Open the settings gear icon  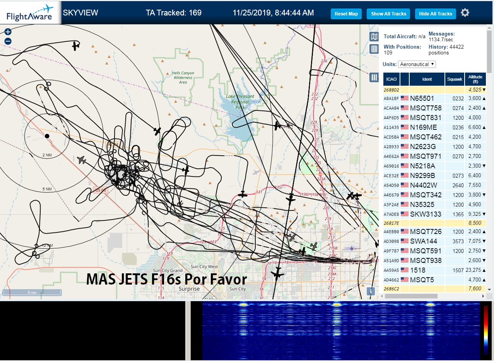click(465, 13)
